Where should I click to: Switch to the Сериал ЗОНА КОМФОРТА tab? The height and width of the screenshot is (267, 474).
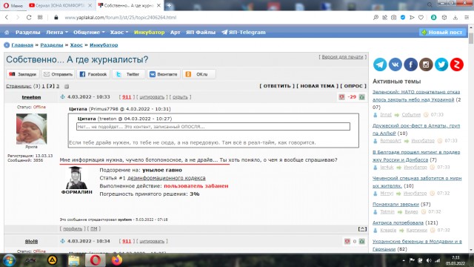point(60,5)
